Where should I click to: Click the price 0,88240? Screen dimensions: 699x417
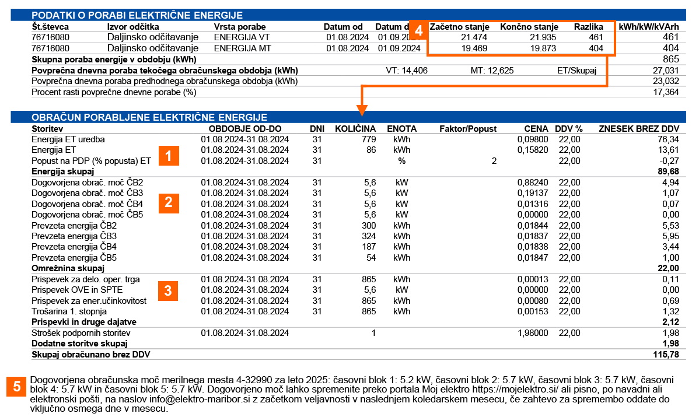(532, 183)
